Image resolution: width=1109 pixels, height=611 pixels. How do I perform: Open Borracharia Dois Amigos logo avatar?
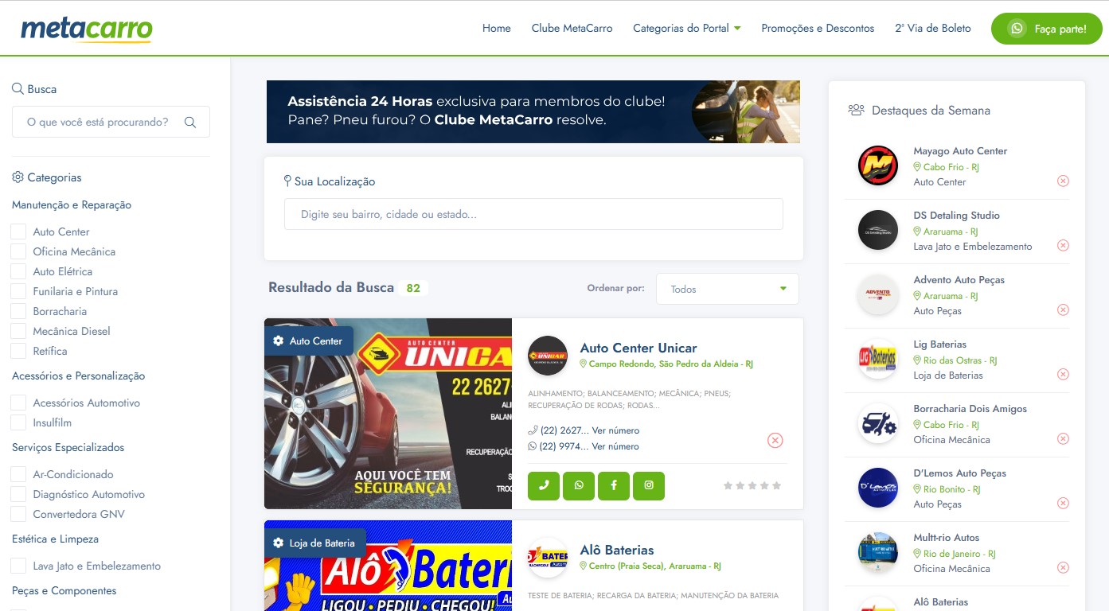(x=878, y=424)
